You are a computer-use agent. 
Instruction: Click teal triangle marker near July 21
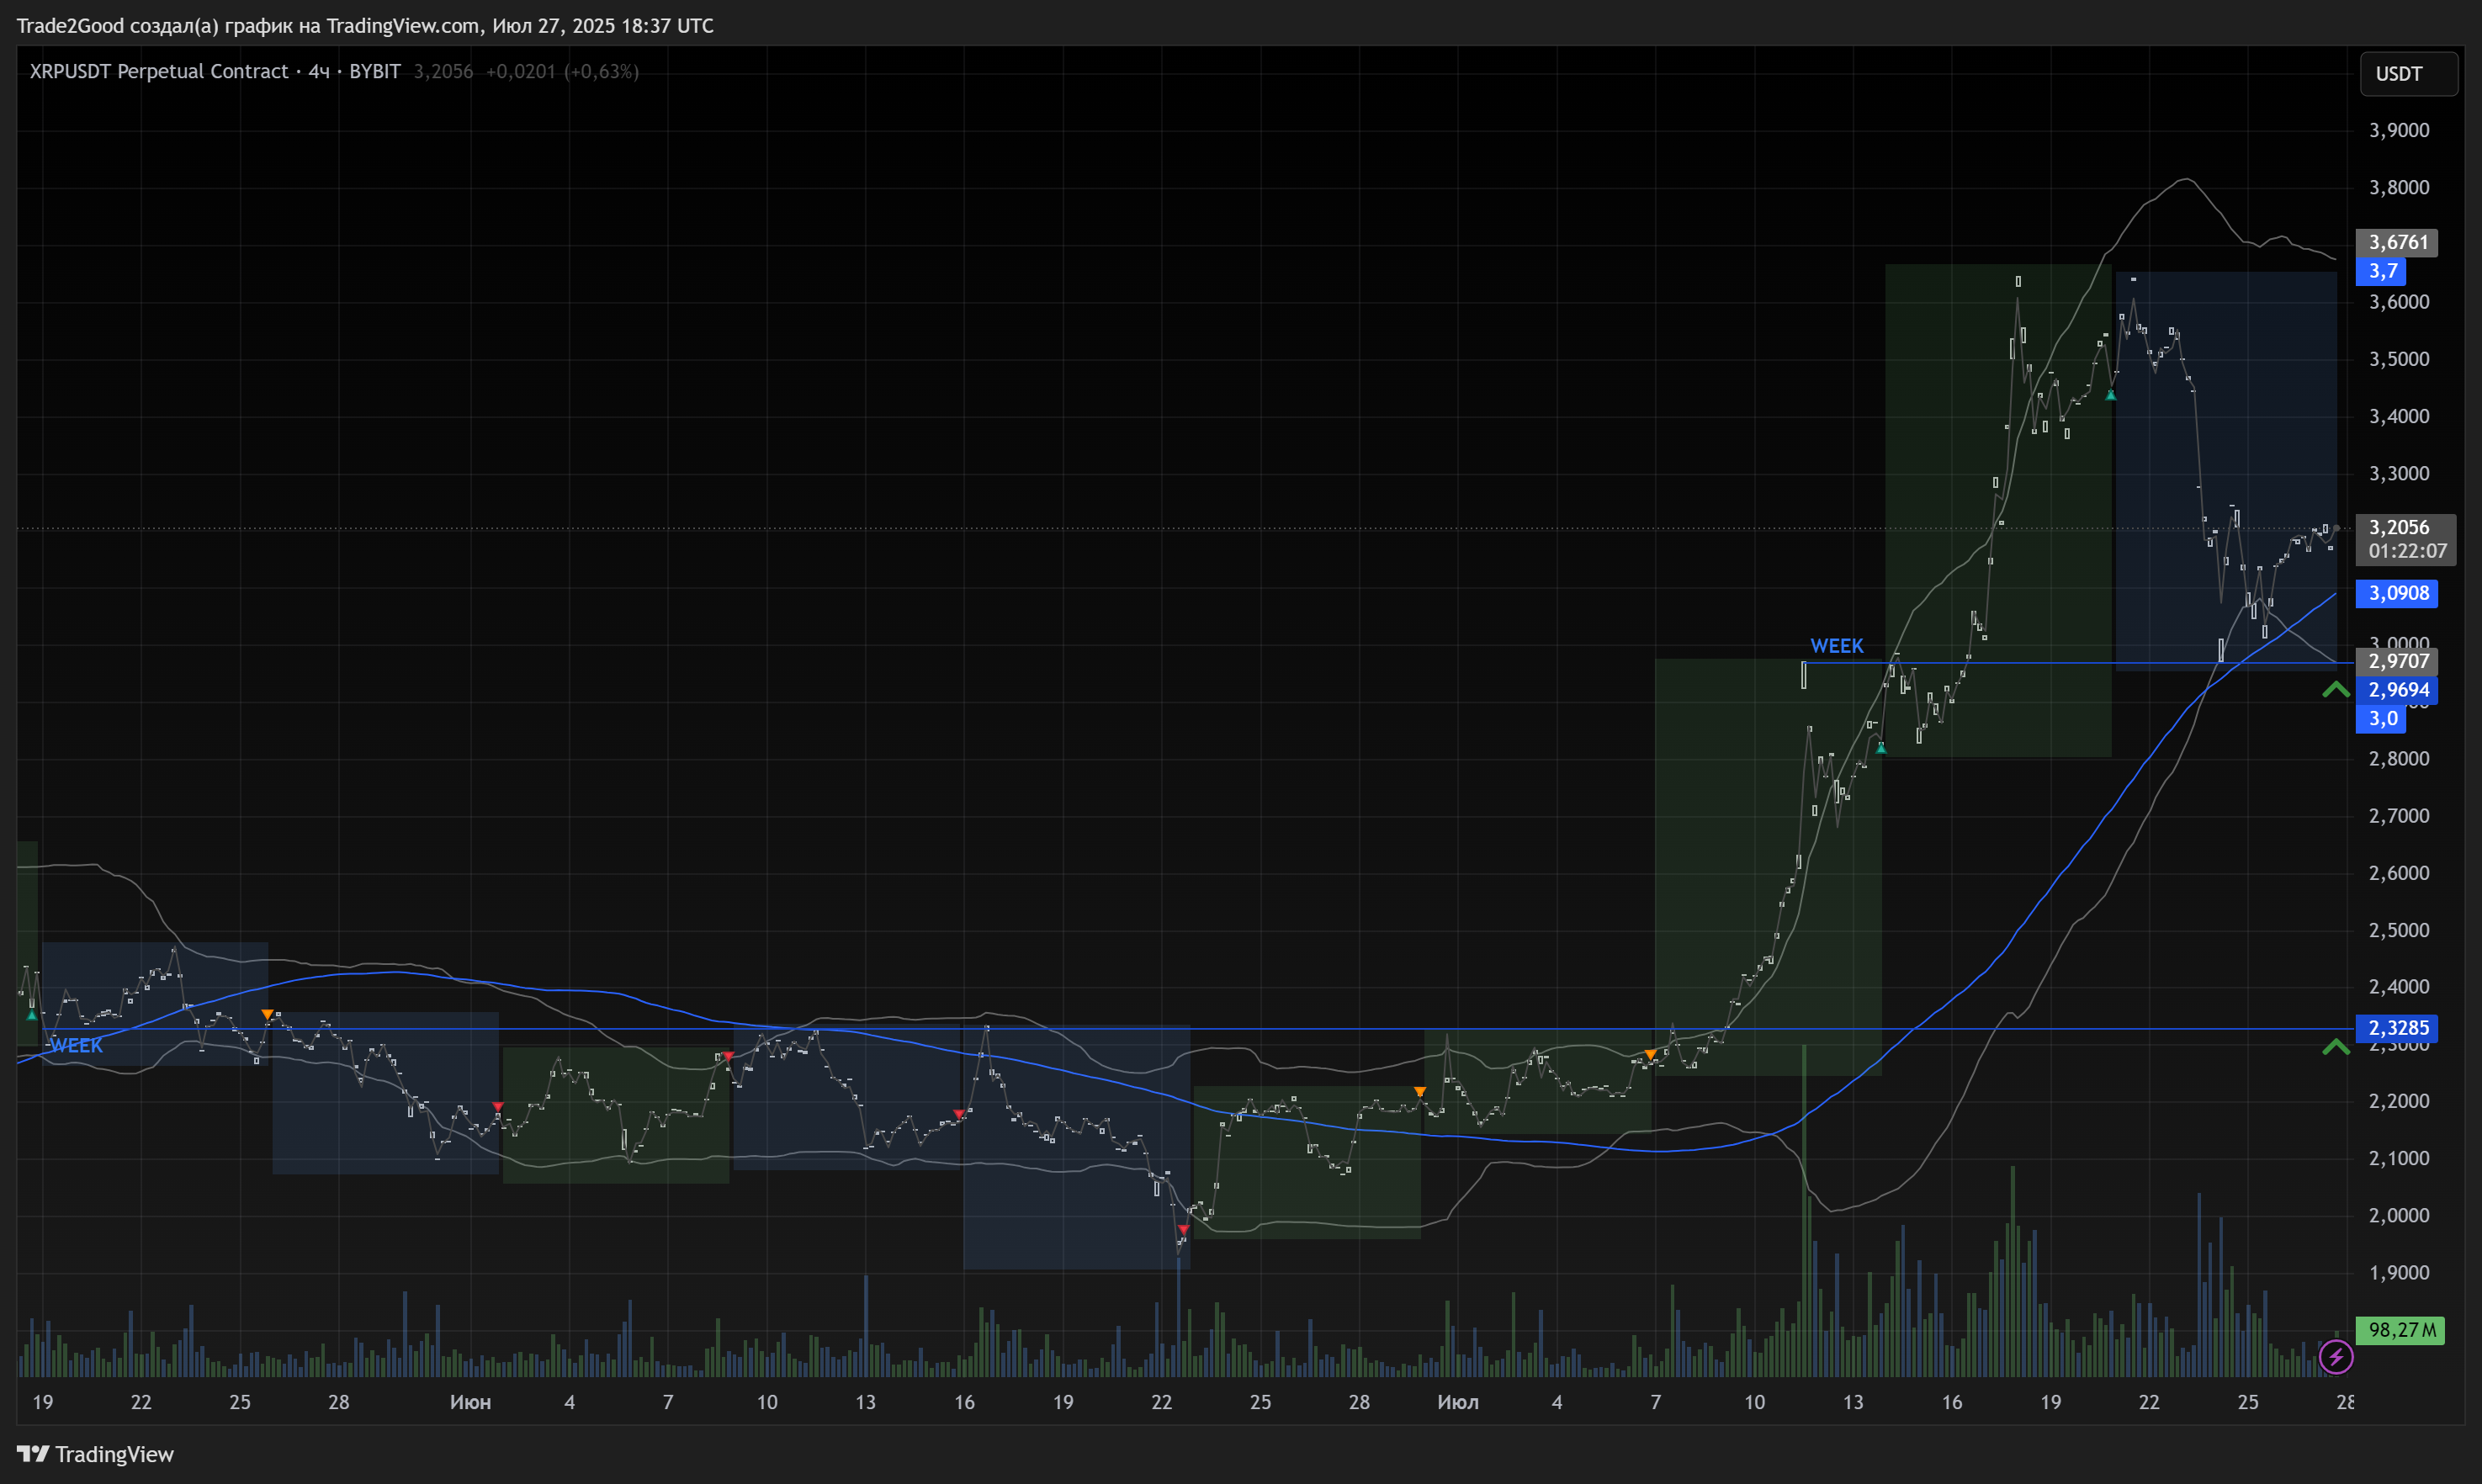(2111, 395)
